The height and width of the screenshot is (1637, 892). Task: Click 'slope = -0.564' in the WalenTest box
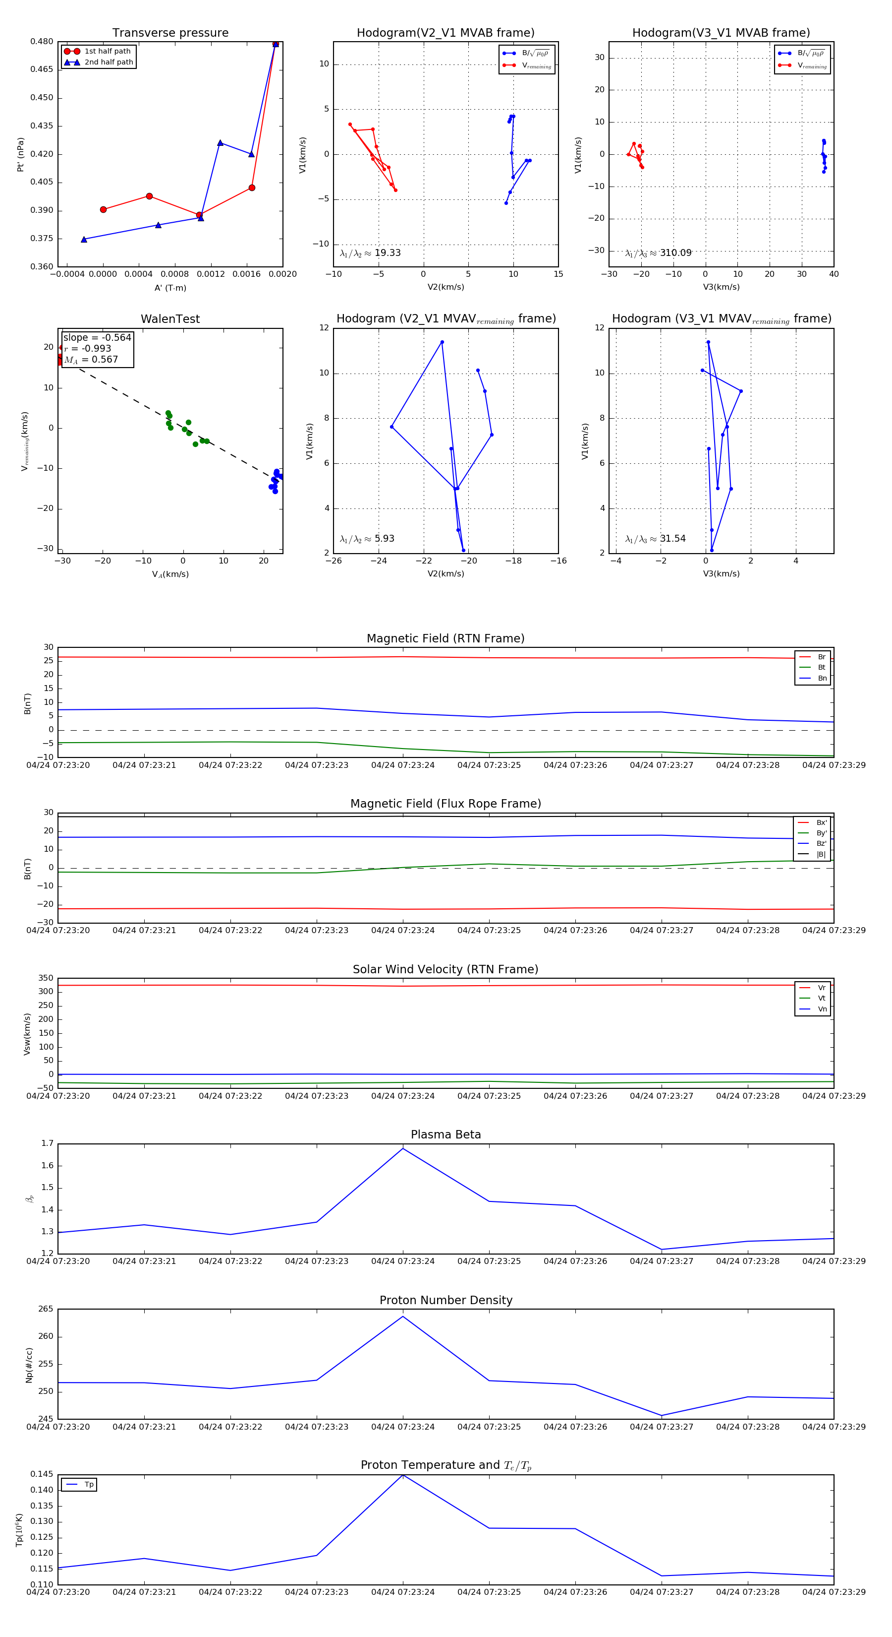pyautogui.click(x=97, y=337)
